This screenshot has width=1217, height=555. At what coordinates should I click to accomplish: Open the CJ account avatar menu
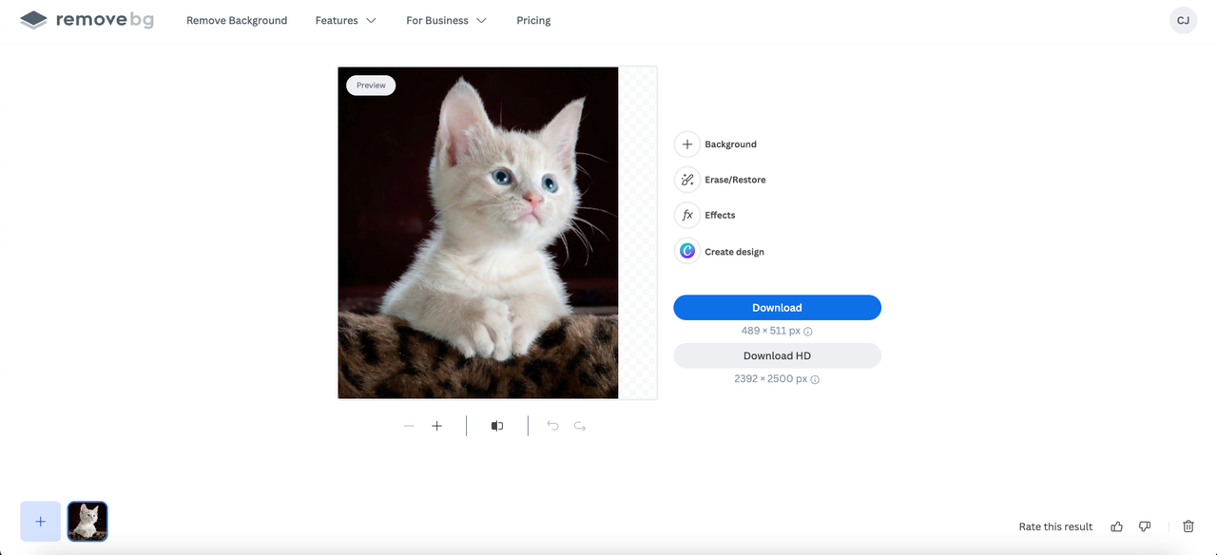click(x=1183, y=20)
